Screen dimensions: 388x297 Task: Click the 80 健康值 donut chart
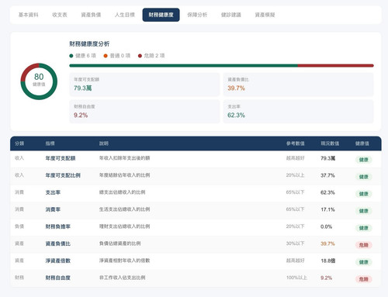[39, 81]
